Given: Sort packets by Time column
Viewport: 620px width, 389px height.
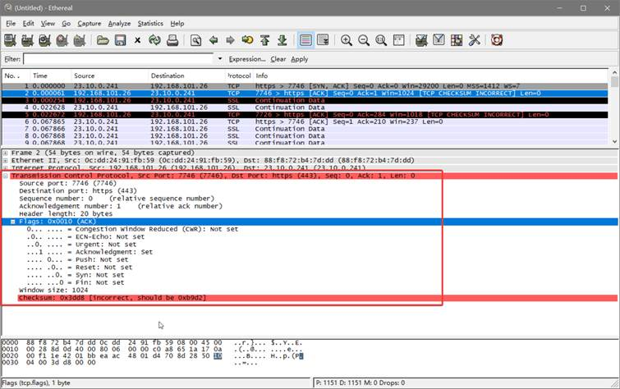Looking at the screenshot, I should pos(50,76).
